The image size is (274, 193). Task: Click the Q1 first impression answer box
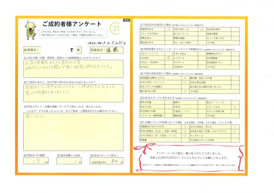pos(73,68)
